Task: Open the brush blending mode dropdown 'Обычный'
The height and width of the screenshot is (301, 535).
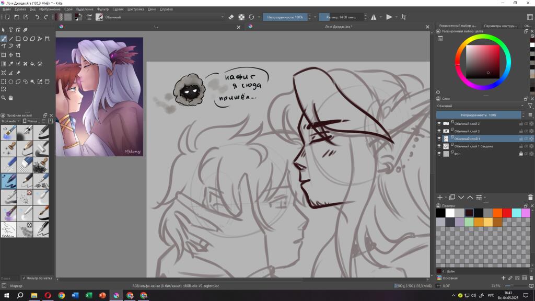Action: point(164,17)
